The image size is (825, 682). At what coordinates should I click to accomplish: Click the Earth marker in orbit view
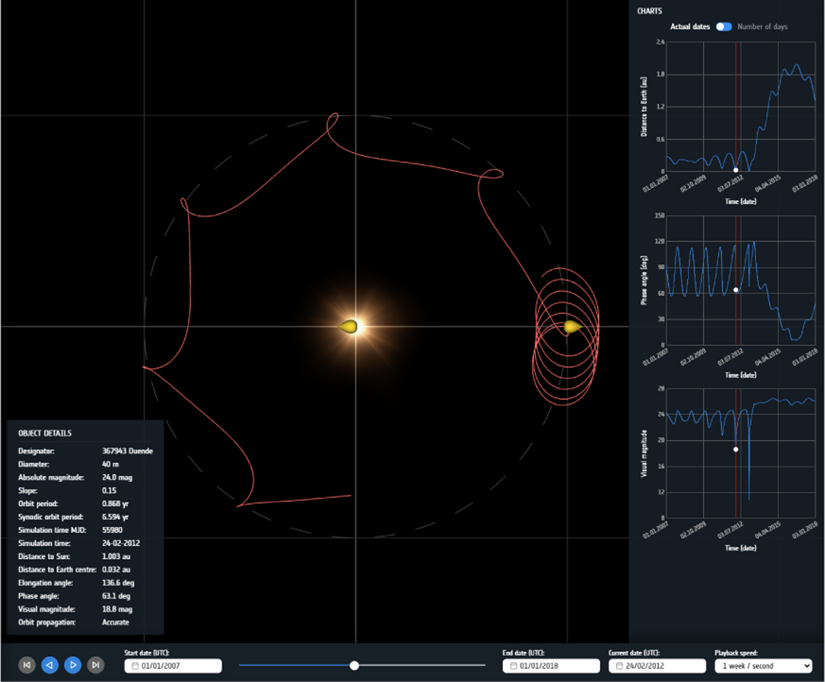(571, 327)
